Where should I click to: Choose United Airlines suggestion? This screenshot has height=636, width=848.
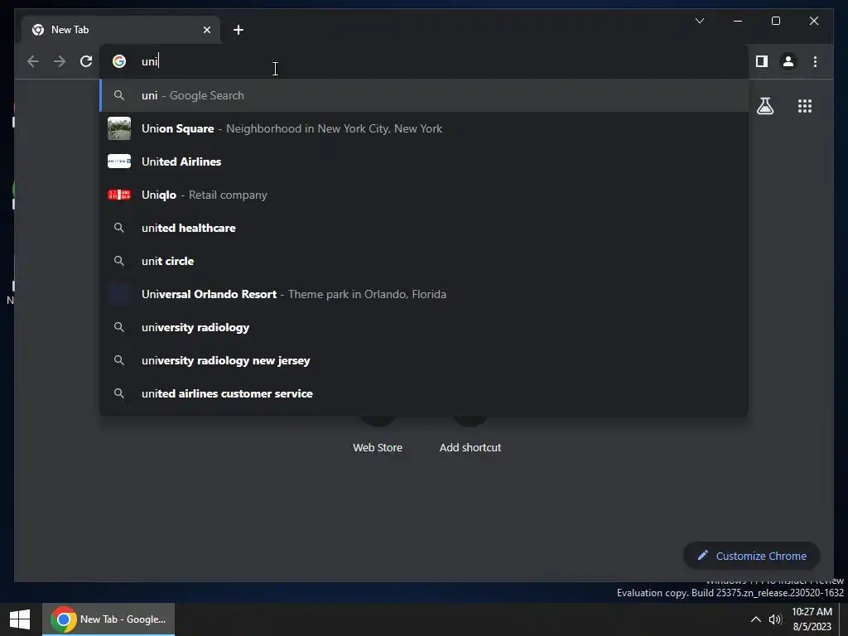click(x=424, y=161)
